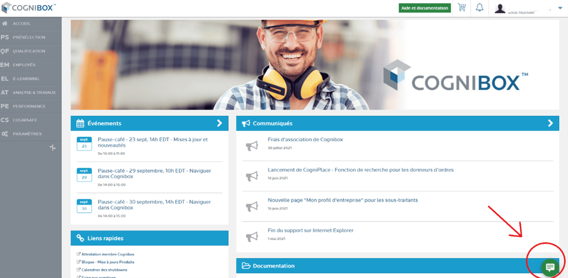Viewport: 568px width, 278px height.
Task: Expand Communiqués with the chevron arrow
Action: [x=551, y=123]
